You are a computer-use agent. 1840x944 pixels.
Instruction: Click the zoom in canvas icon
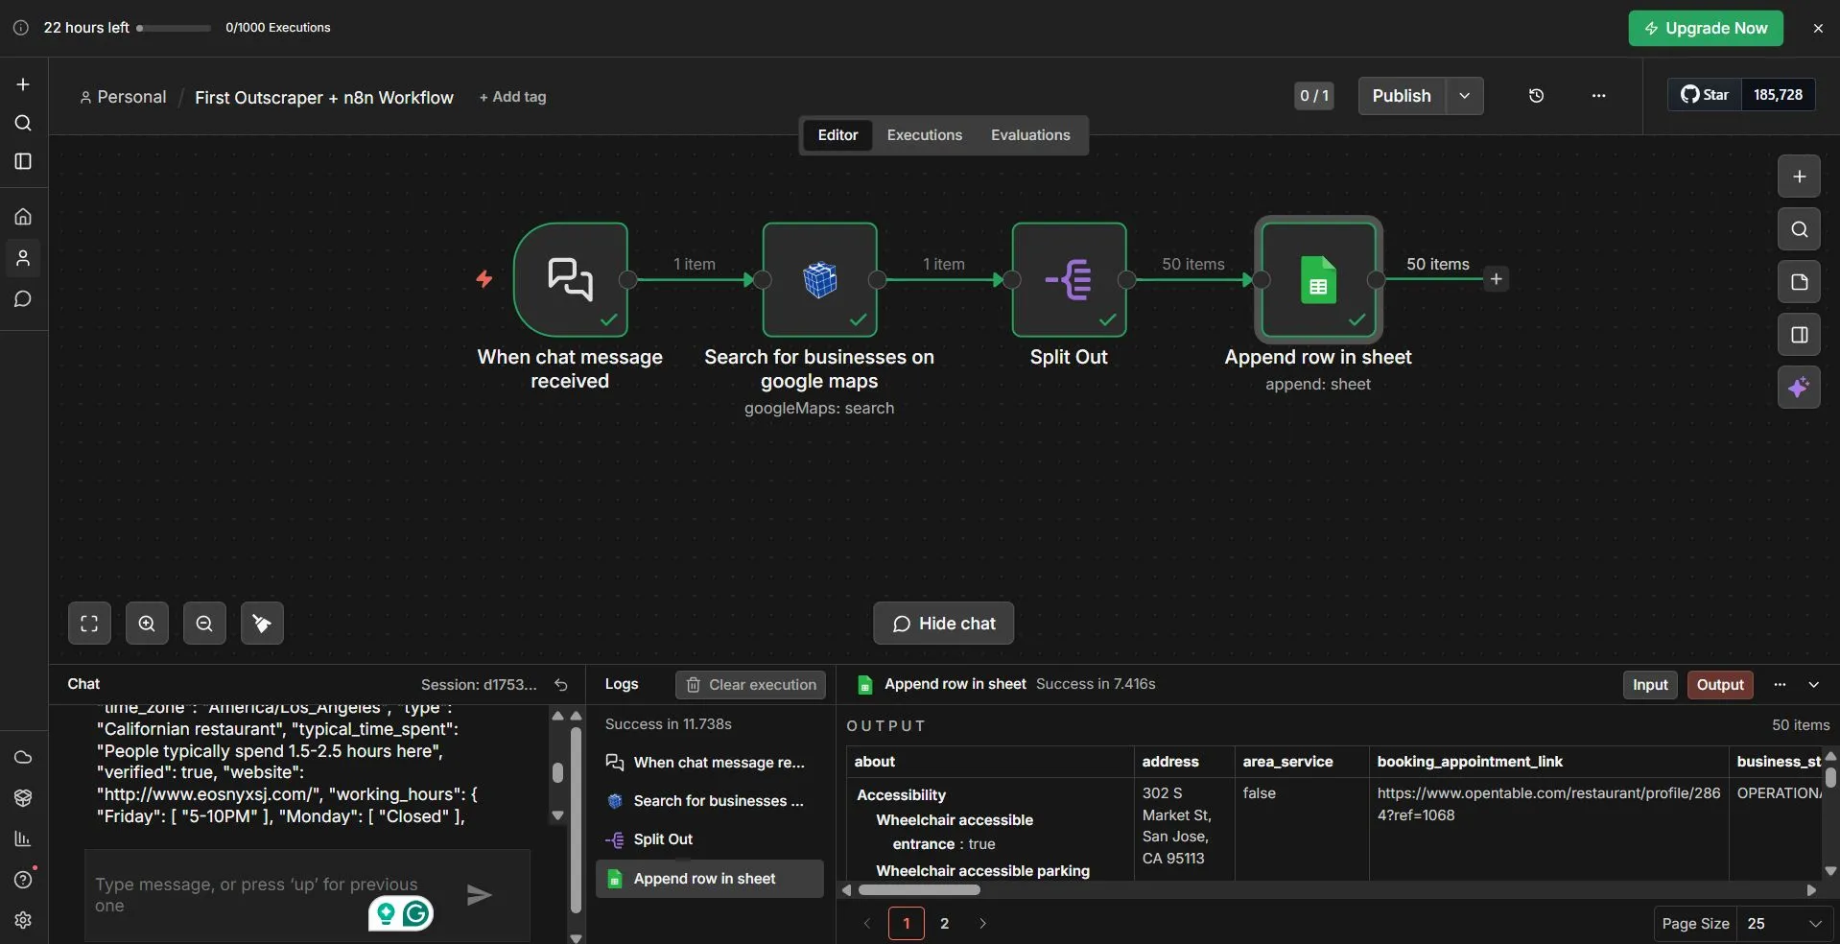point(147,624)
